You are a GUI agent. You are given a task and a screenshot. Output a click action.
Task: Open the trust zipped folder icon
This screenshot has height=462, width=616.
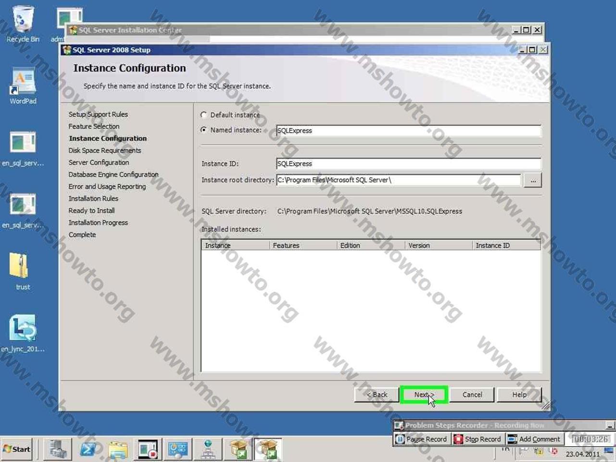(23, 271)
